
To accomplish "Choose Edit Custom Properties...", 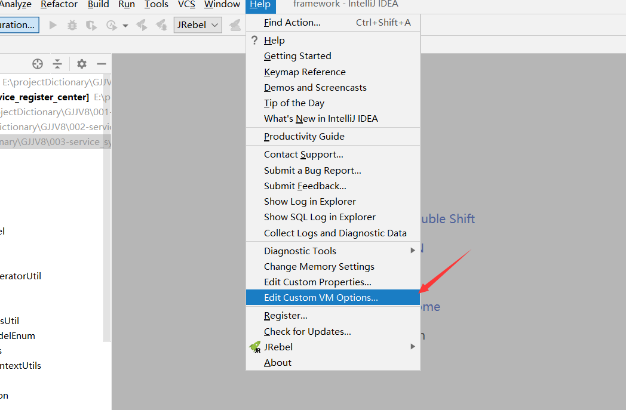I will pyautogui.click(x=333, y=282).
